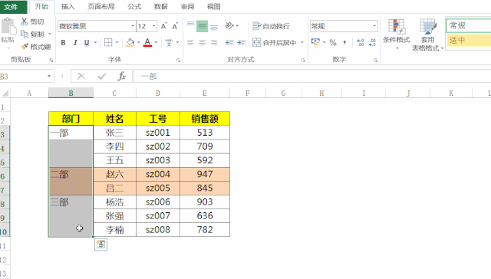Cancel formula bar entry (X)
Viewport: 491px width, 279px height.
pos(81,77)
